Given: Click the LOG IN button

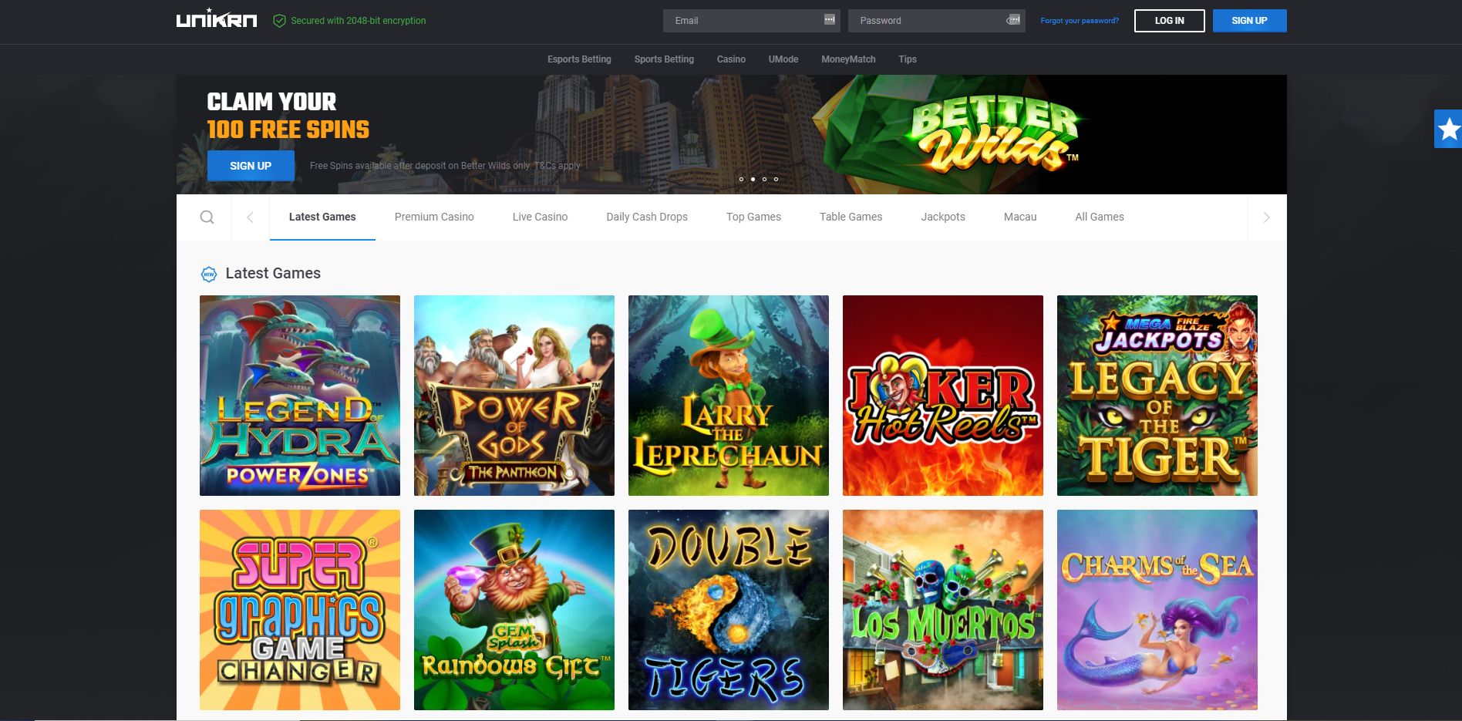Looking at the screenshot, I should [1169, 21].
